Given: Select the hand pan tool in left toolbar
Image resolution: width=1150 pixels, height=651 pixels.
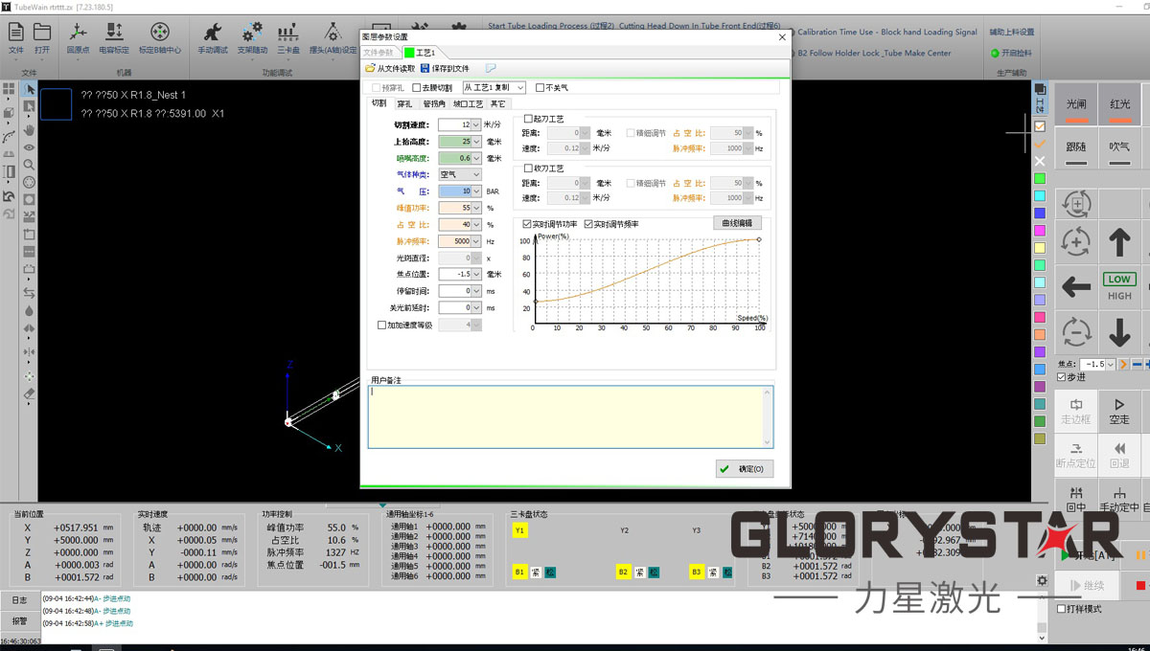Looking at the screenshot, I should point(30,129).
